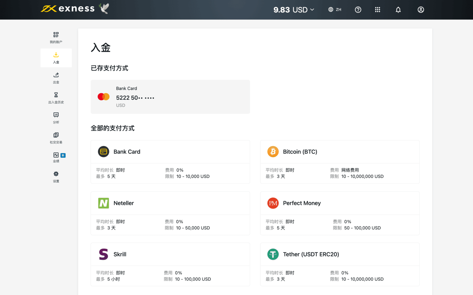Go to My Accounts (我的账户) in sidebar
473x295 pixels.
(56, 37)
